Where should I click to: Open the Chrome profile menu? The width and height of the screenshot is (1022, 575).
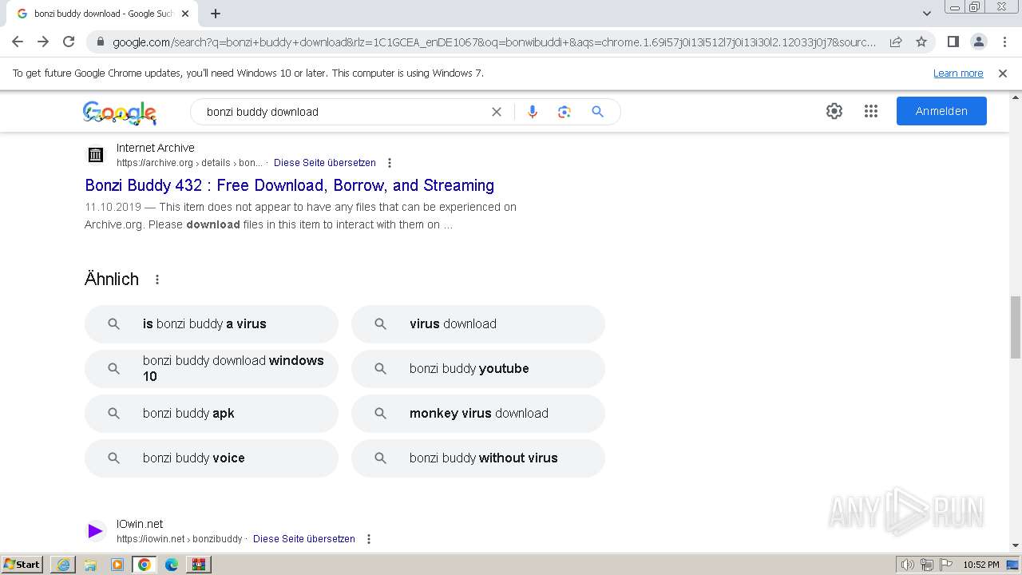coord(978,42)
